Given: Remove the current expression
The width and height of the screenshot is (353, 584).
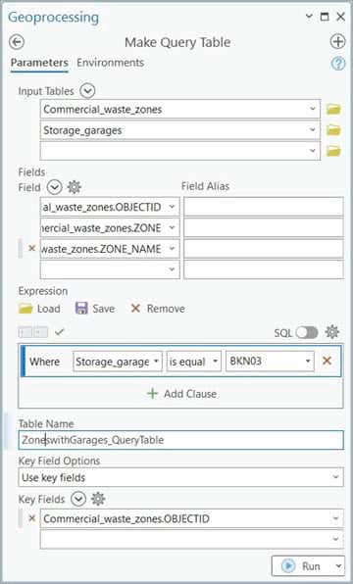Looking at the screenshot, I should pyautogui.click(x=158, y=309).
